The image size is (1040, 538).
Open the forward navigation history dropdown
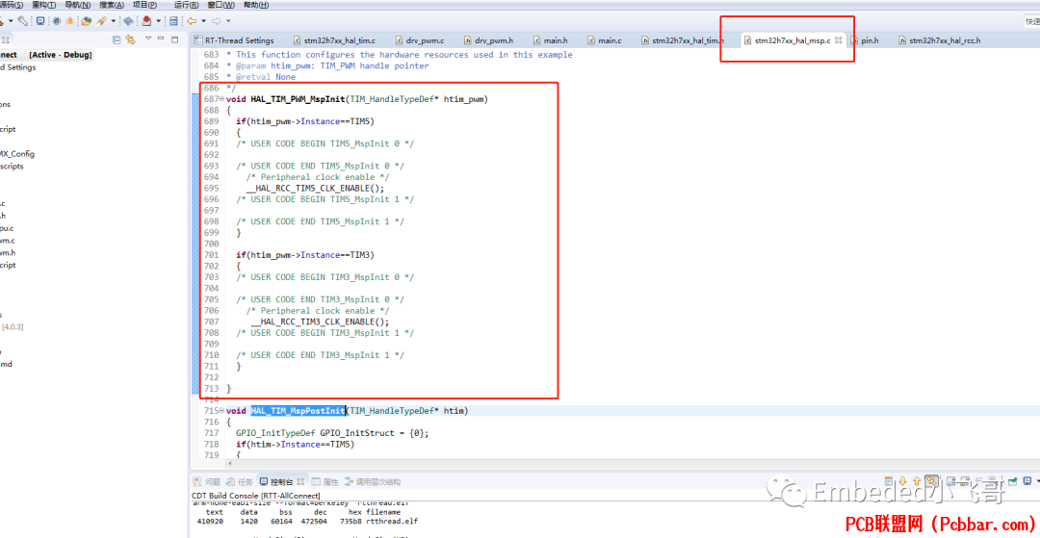click(x=228, y=20)
